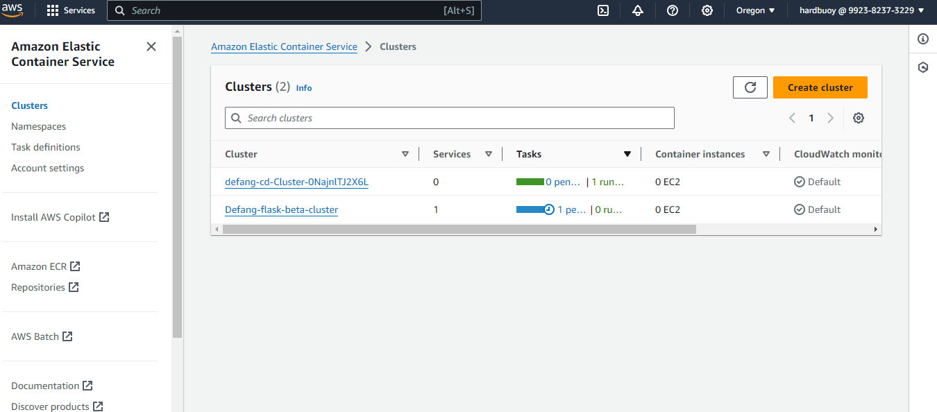Click page number 1 in pagination
This screenshot has height=412, width=937.
(811, 118)
